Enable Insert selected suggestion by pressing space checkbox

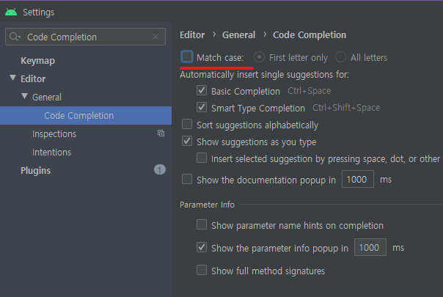pyautogui.click(x=202, y=158)
